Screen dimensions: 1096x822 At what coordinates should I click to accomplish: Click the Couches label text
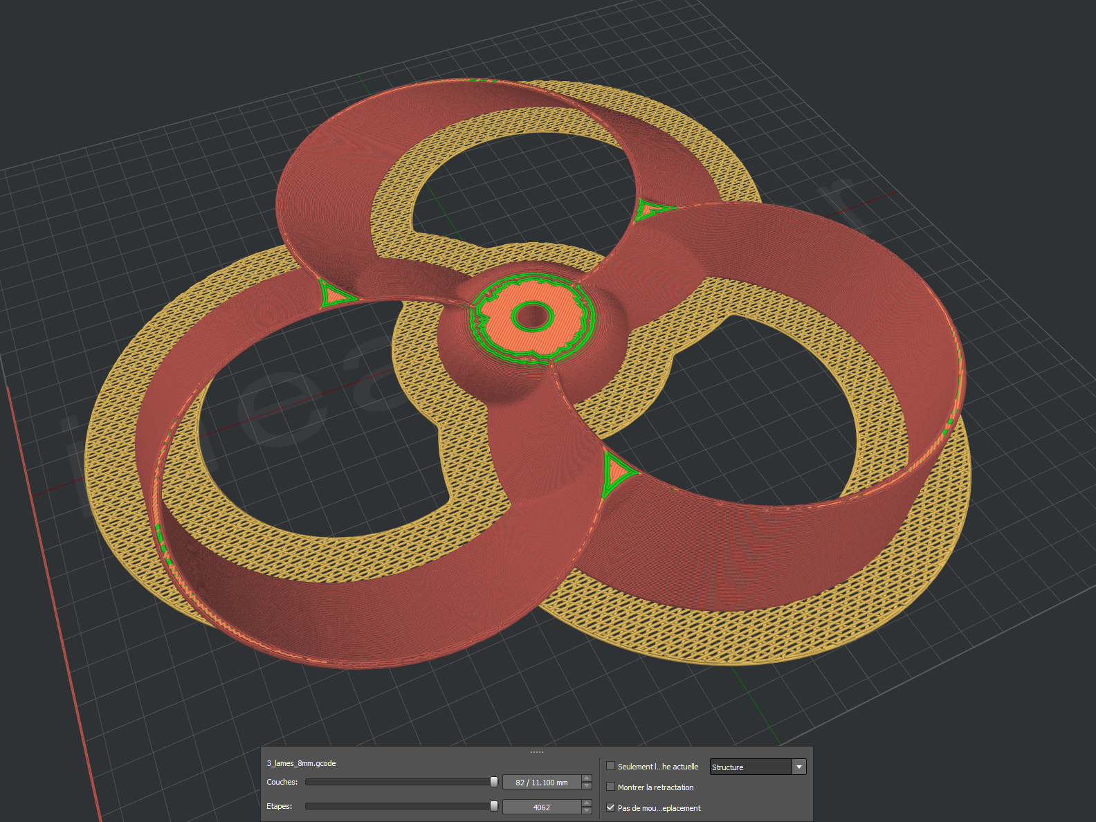pos(282,782)
